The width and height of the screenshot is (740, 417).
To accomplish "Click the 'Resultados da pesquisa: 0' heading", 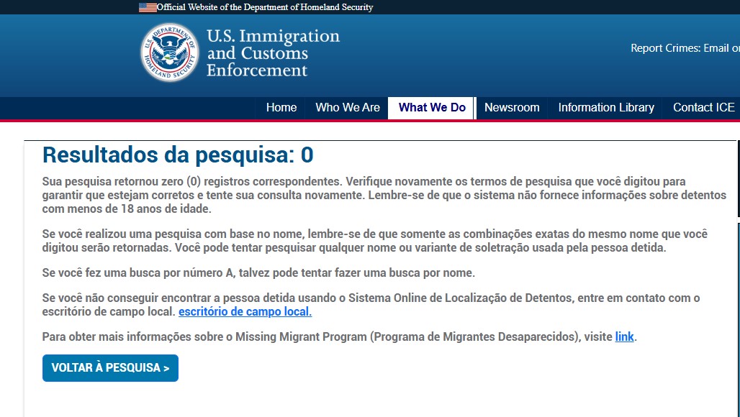I will (x=178, y=155).
